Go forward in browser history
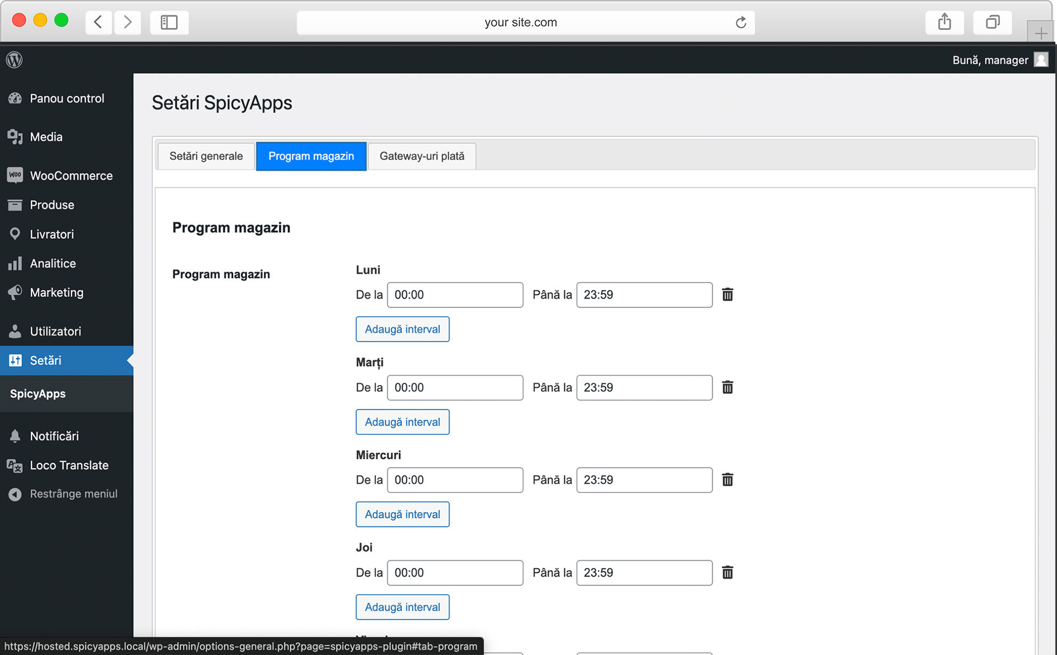The height and width of the screenshot is (655, 1057). tap(128, 22)
